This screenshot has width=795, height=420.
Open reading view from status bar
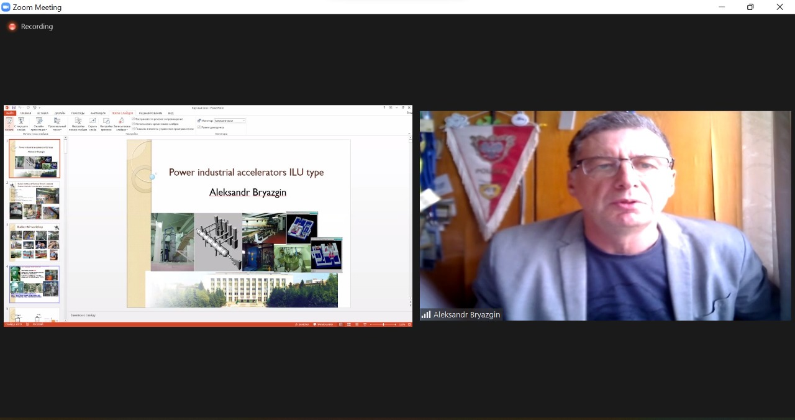(x=355, y=324)
